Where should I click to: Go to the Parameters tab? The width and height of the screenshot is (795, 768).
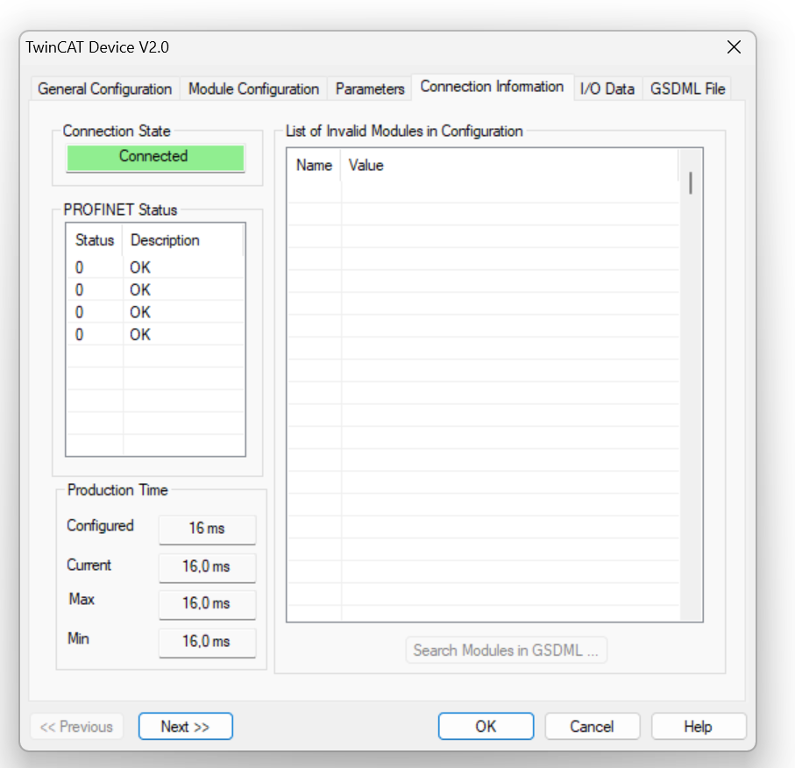[x=370, y=89]
